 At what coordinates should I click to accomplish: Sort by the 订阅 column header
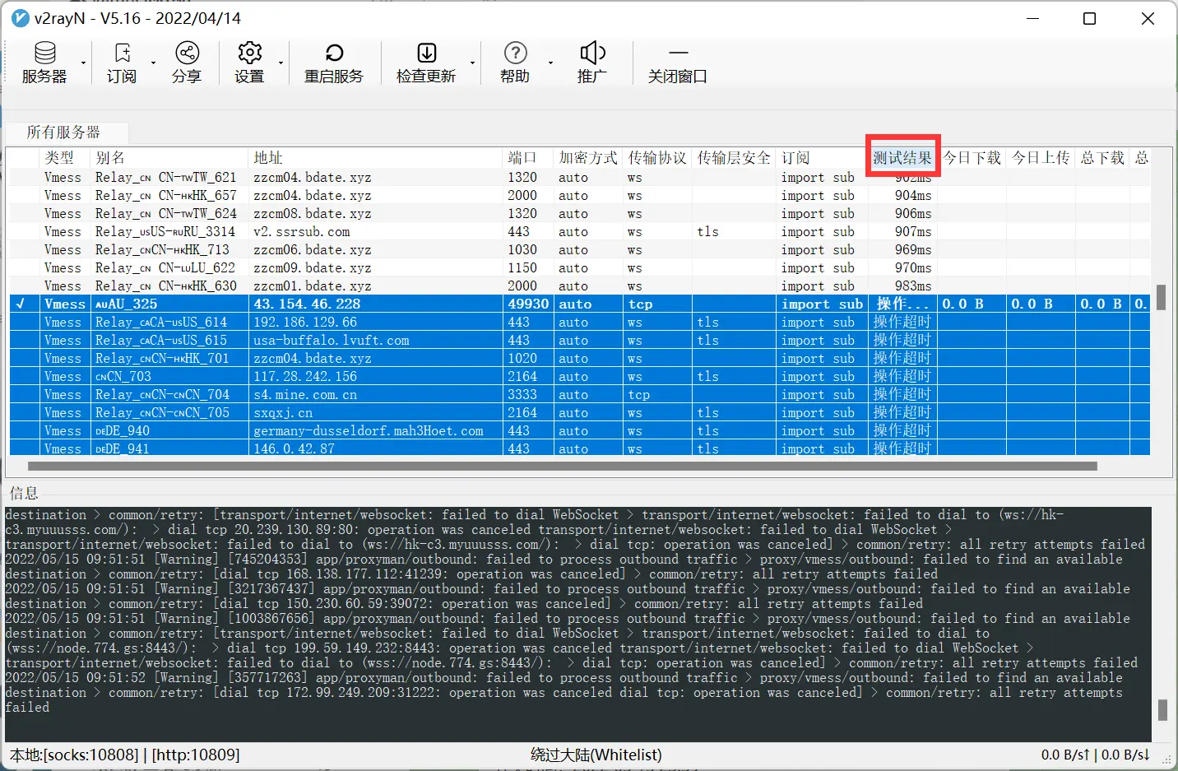point(822,158)
